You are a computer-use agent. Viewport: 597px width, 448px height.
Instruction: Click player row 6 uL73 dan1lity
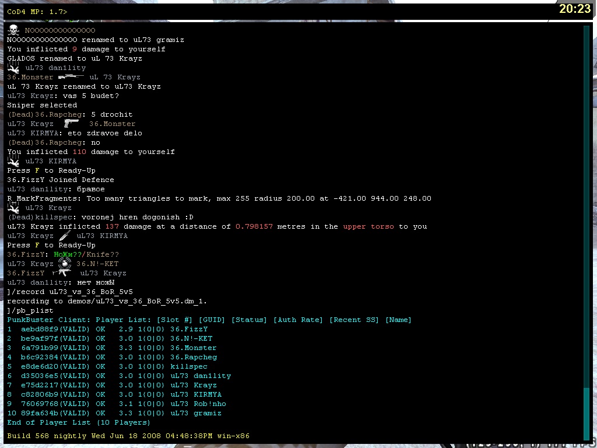click(119, 376)
